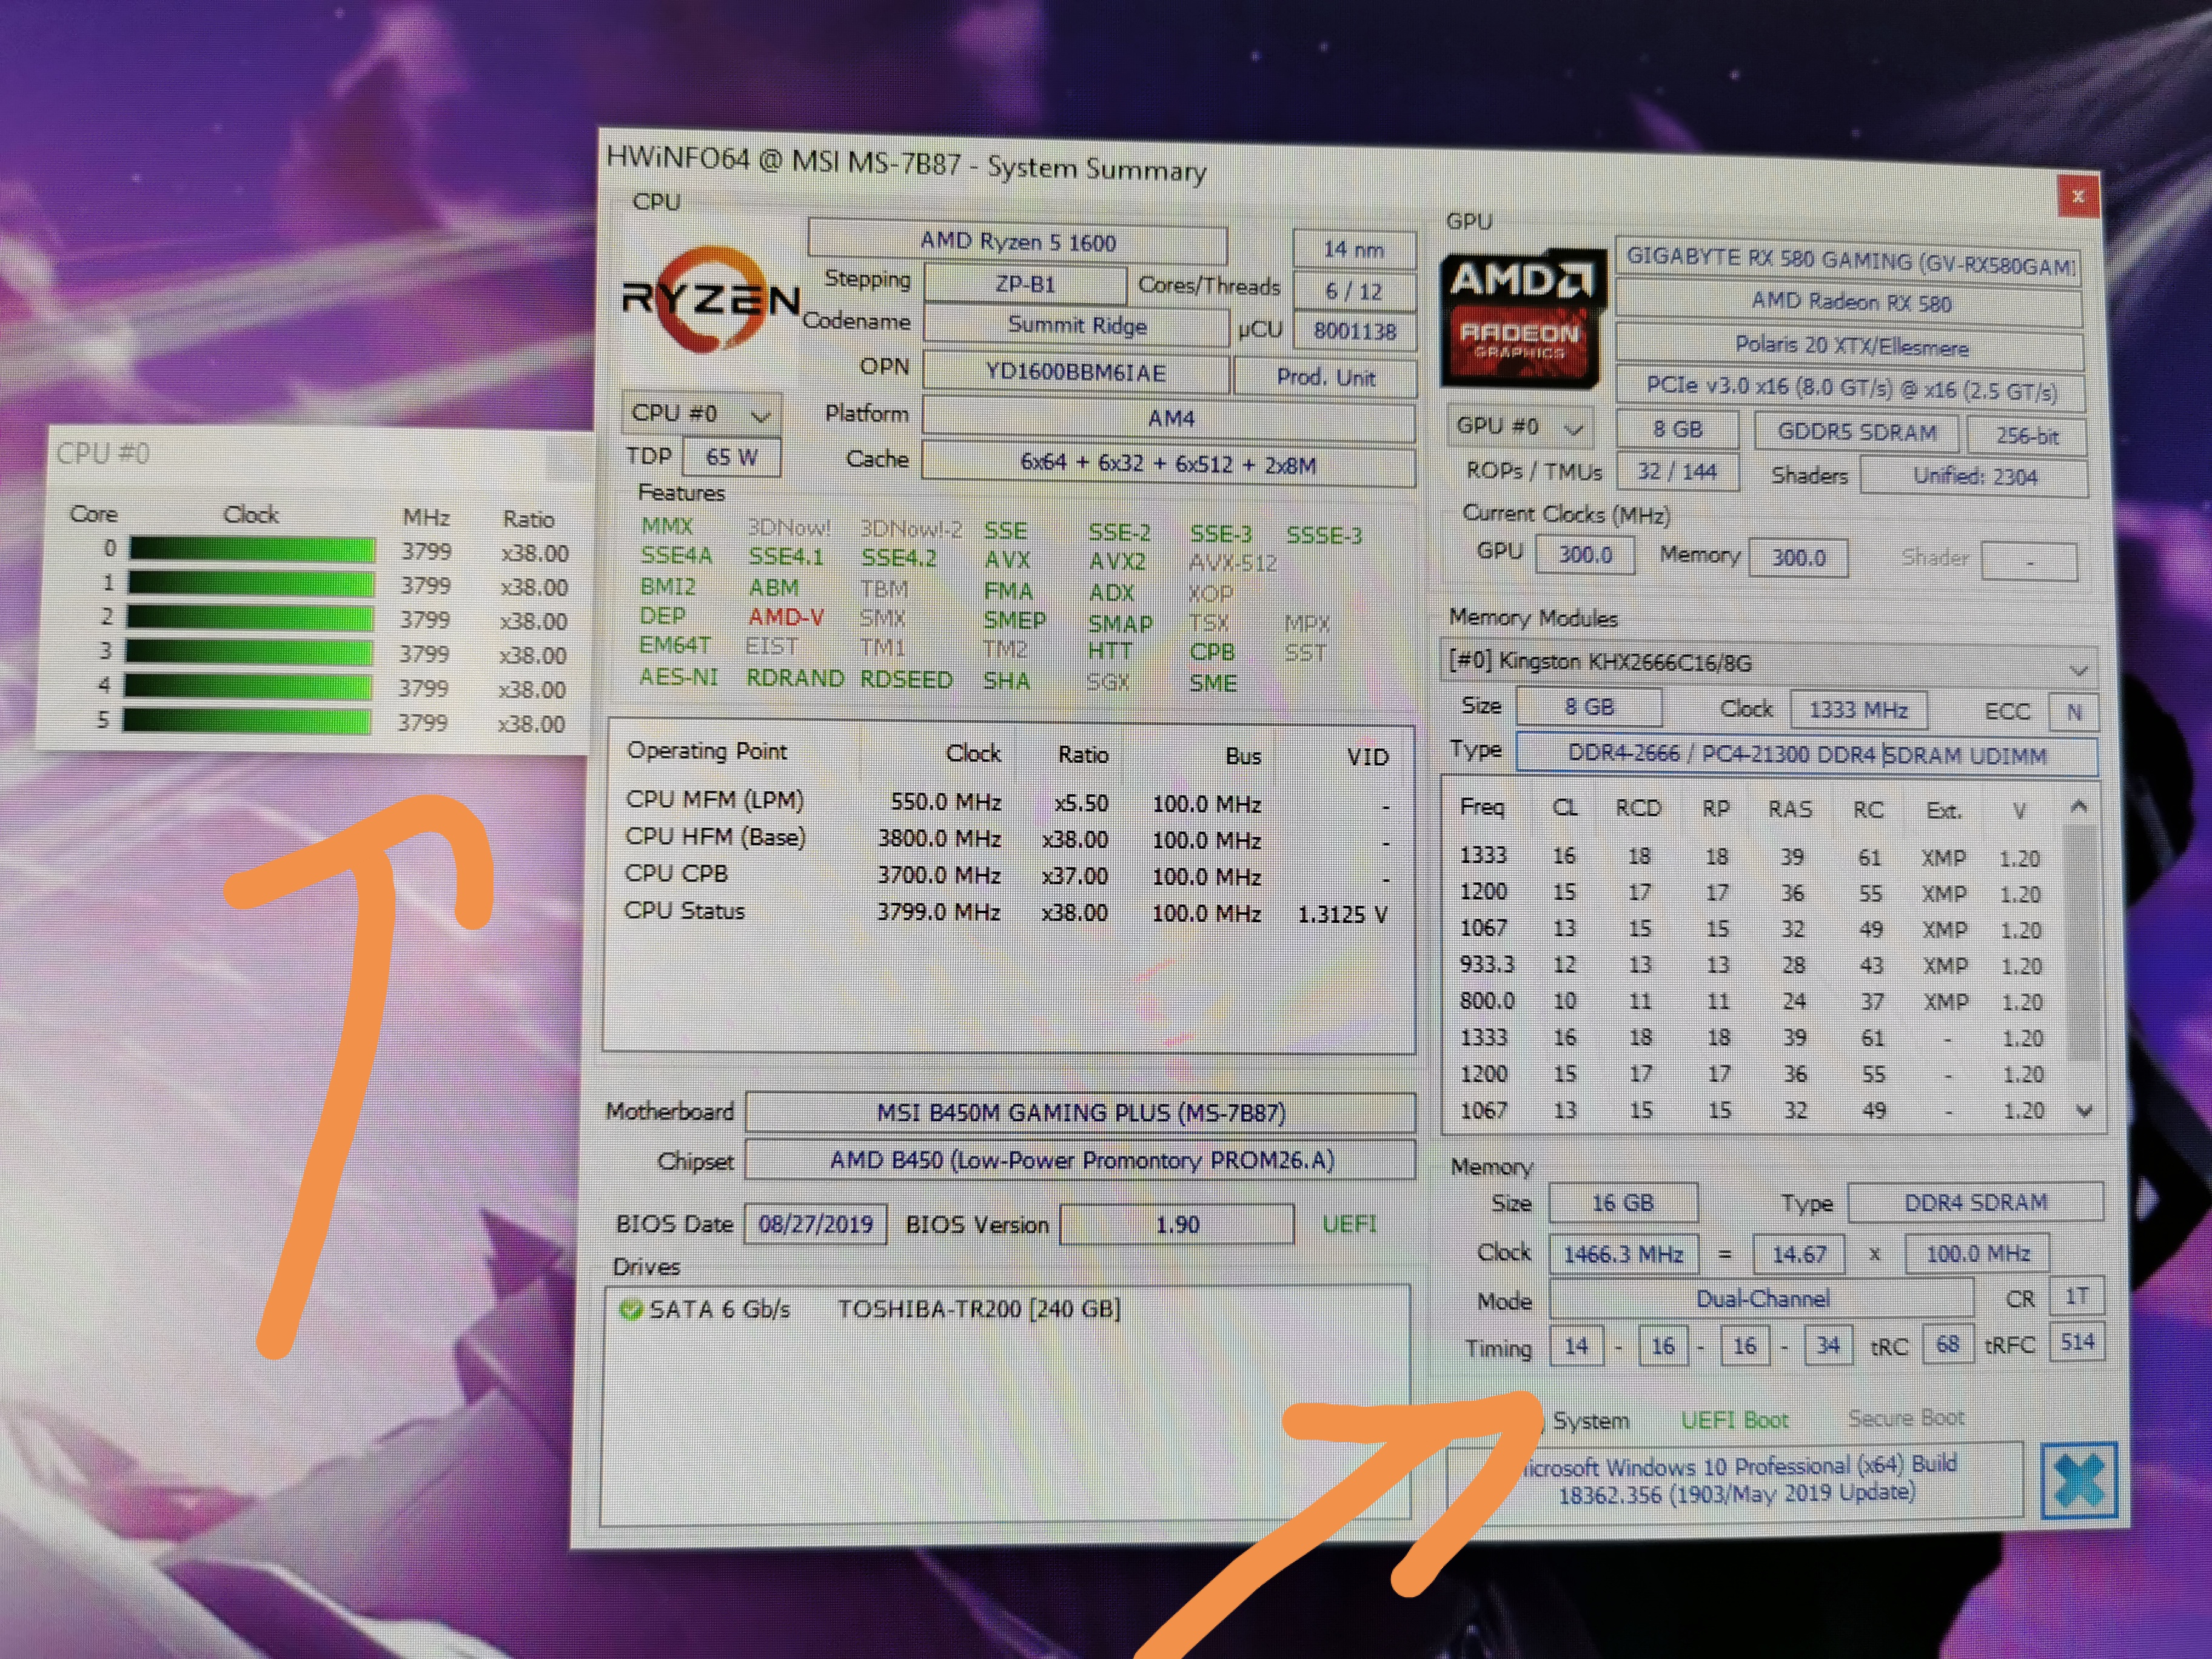Open the GPU #0 selector dropdown
This screenshot has width=2212, height=1659.
1520,427
